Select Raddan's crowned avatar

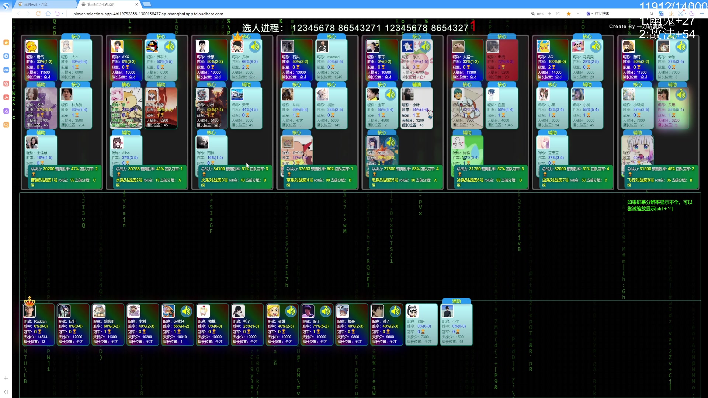click(29, 311)
